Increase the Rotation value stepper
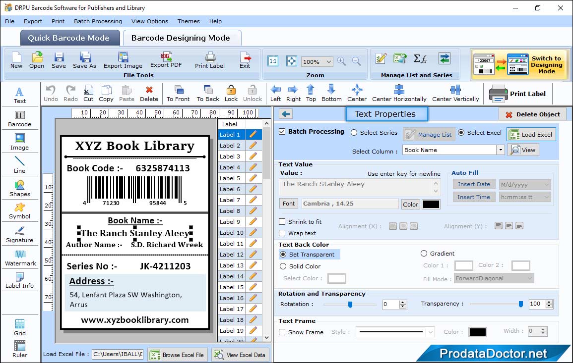The width and height of the screenshot is (573, 363). [403, 302]
